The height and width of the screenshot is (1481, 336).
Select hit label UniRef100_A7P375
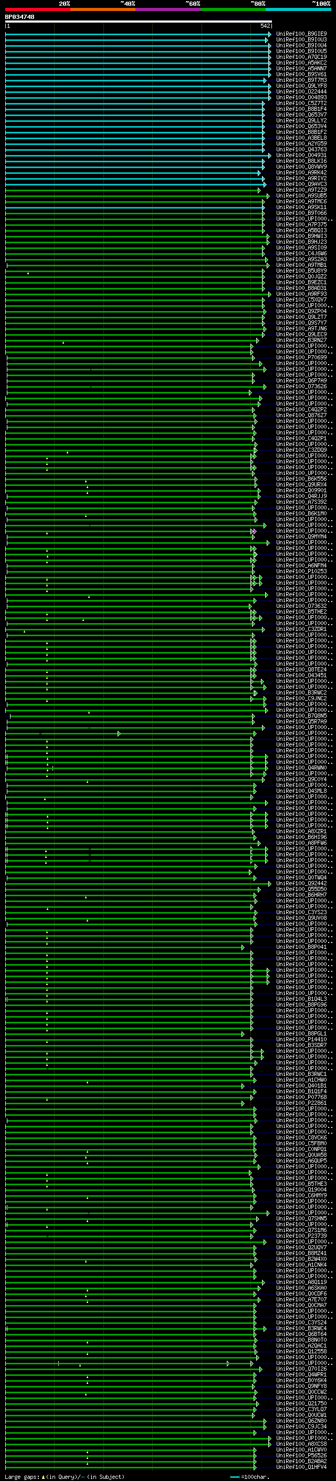coord(301,225)
